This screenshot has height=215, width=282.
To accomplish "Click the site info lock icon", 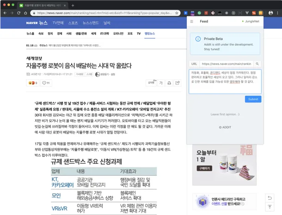I will pos(34,13).
